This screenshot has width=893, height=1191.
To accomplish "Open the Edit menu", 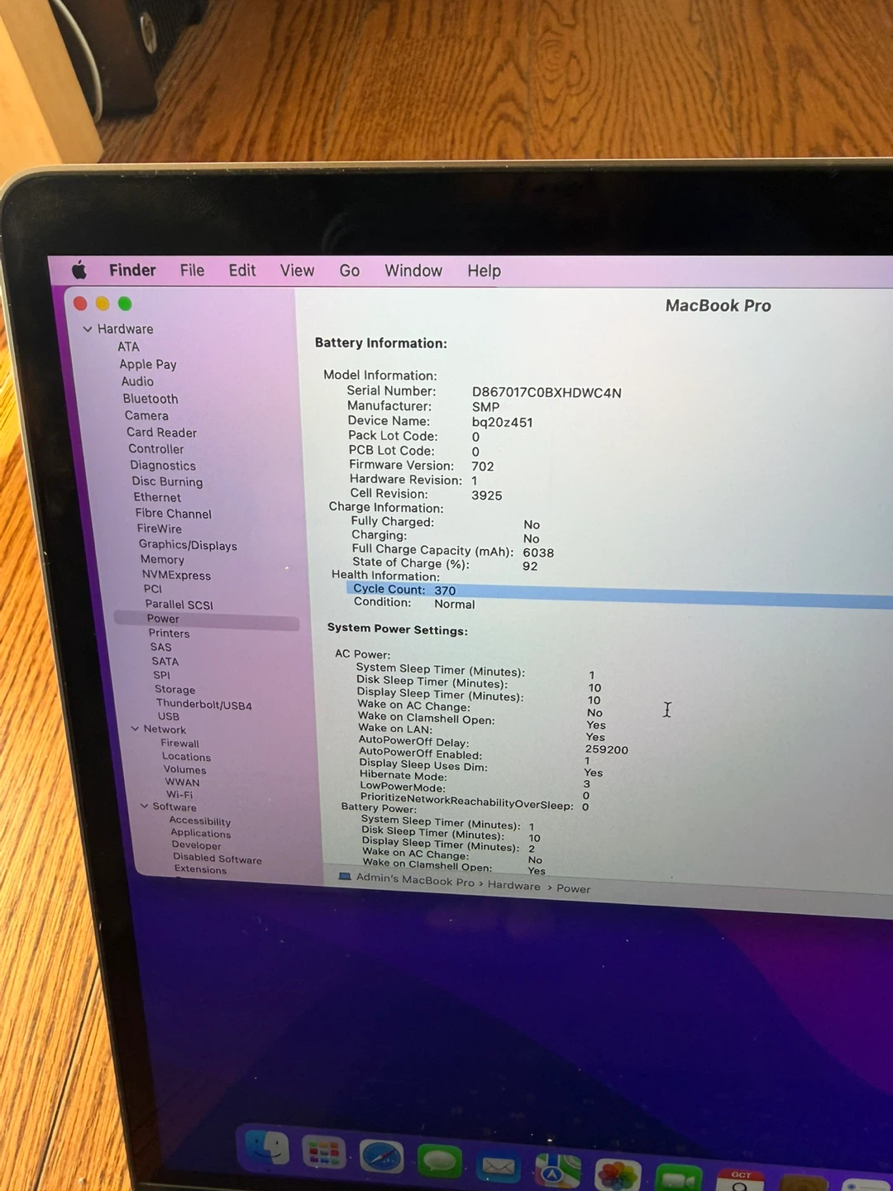I will [242, 270].
